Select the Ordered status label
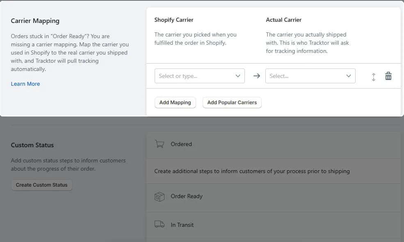 [x=181, y=144]
